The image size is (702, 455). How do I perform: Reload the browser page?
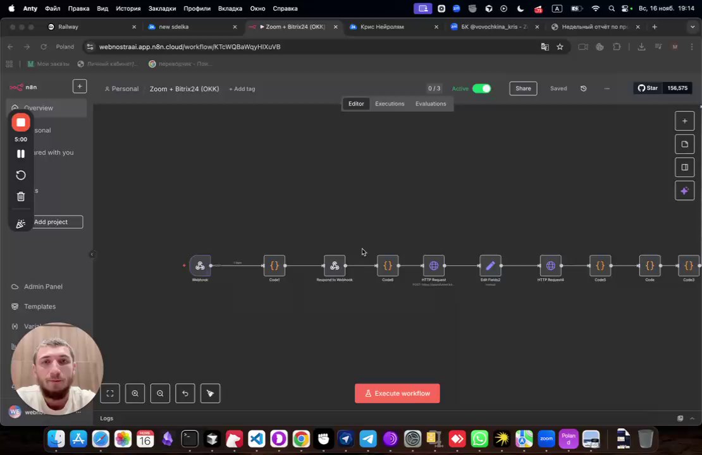tap(44, 47)
